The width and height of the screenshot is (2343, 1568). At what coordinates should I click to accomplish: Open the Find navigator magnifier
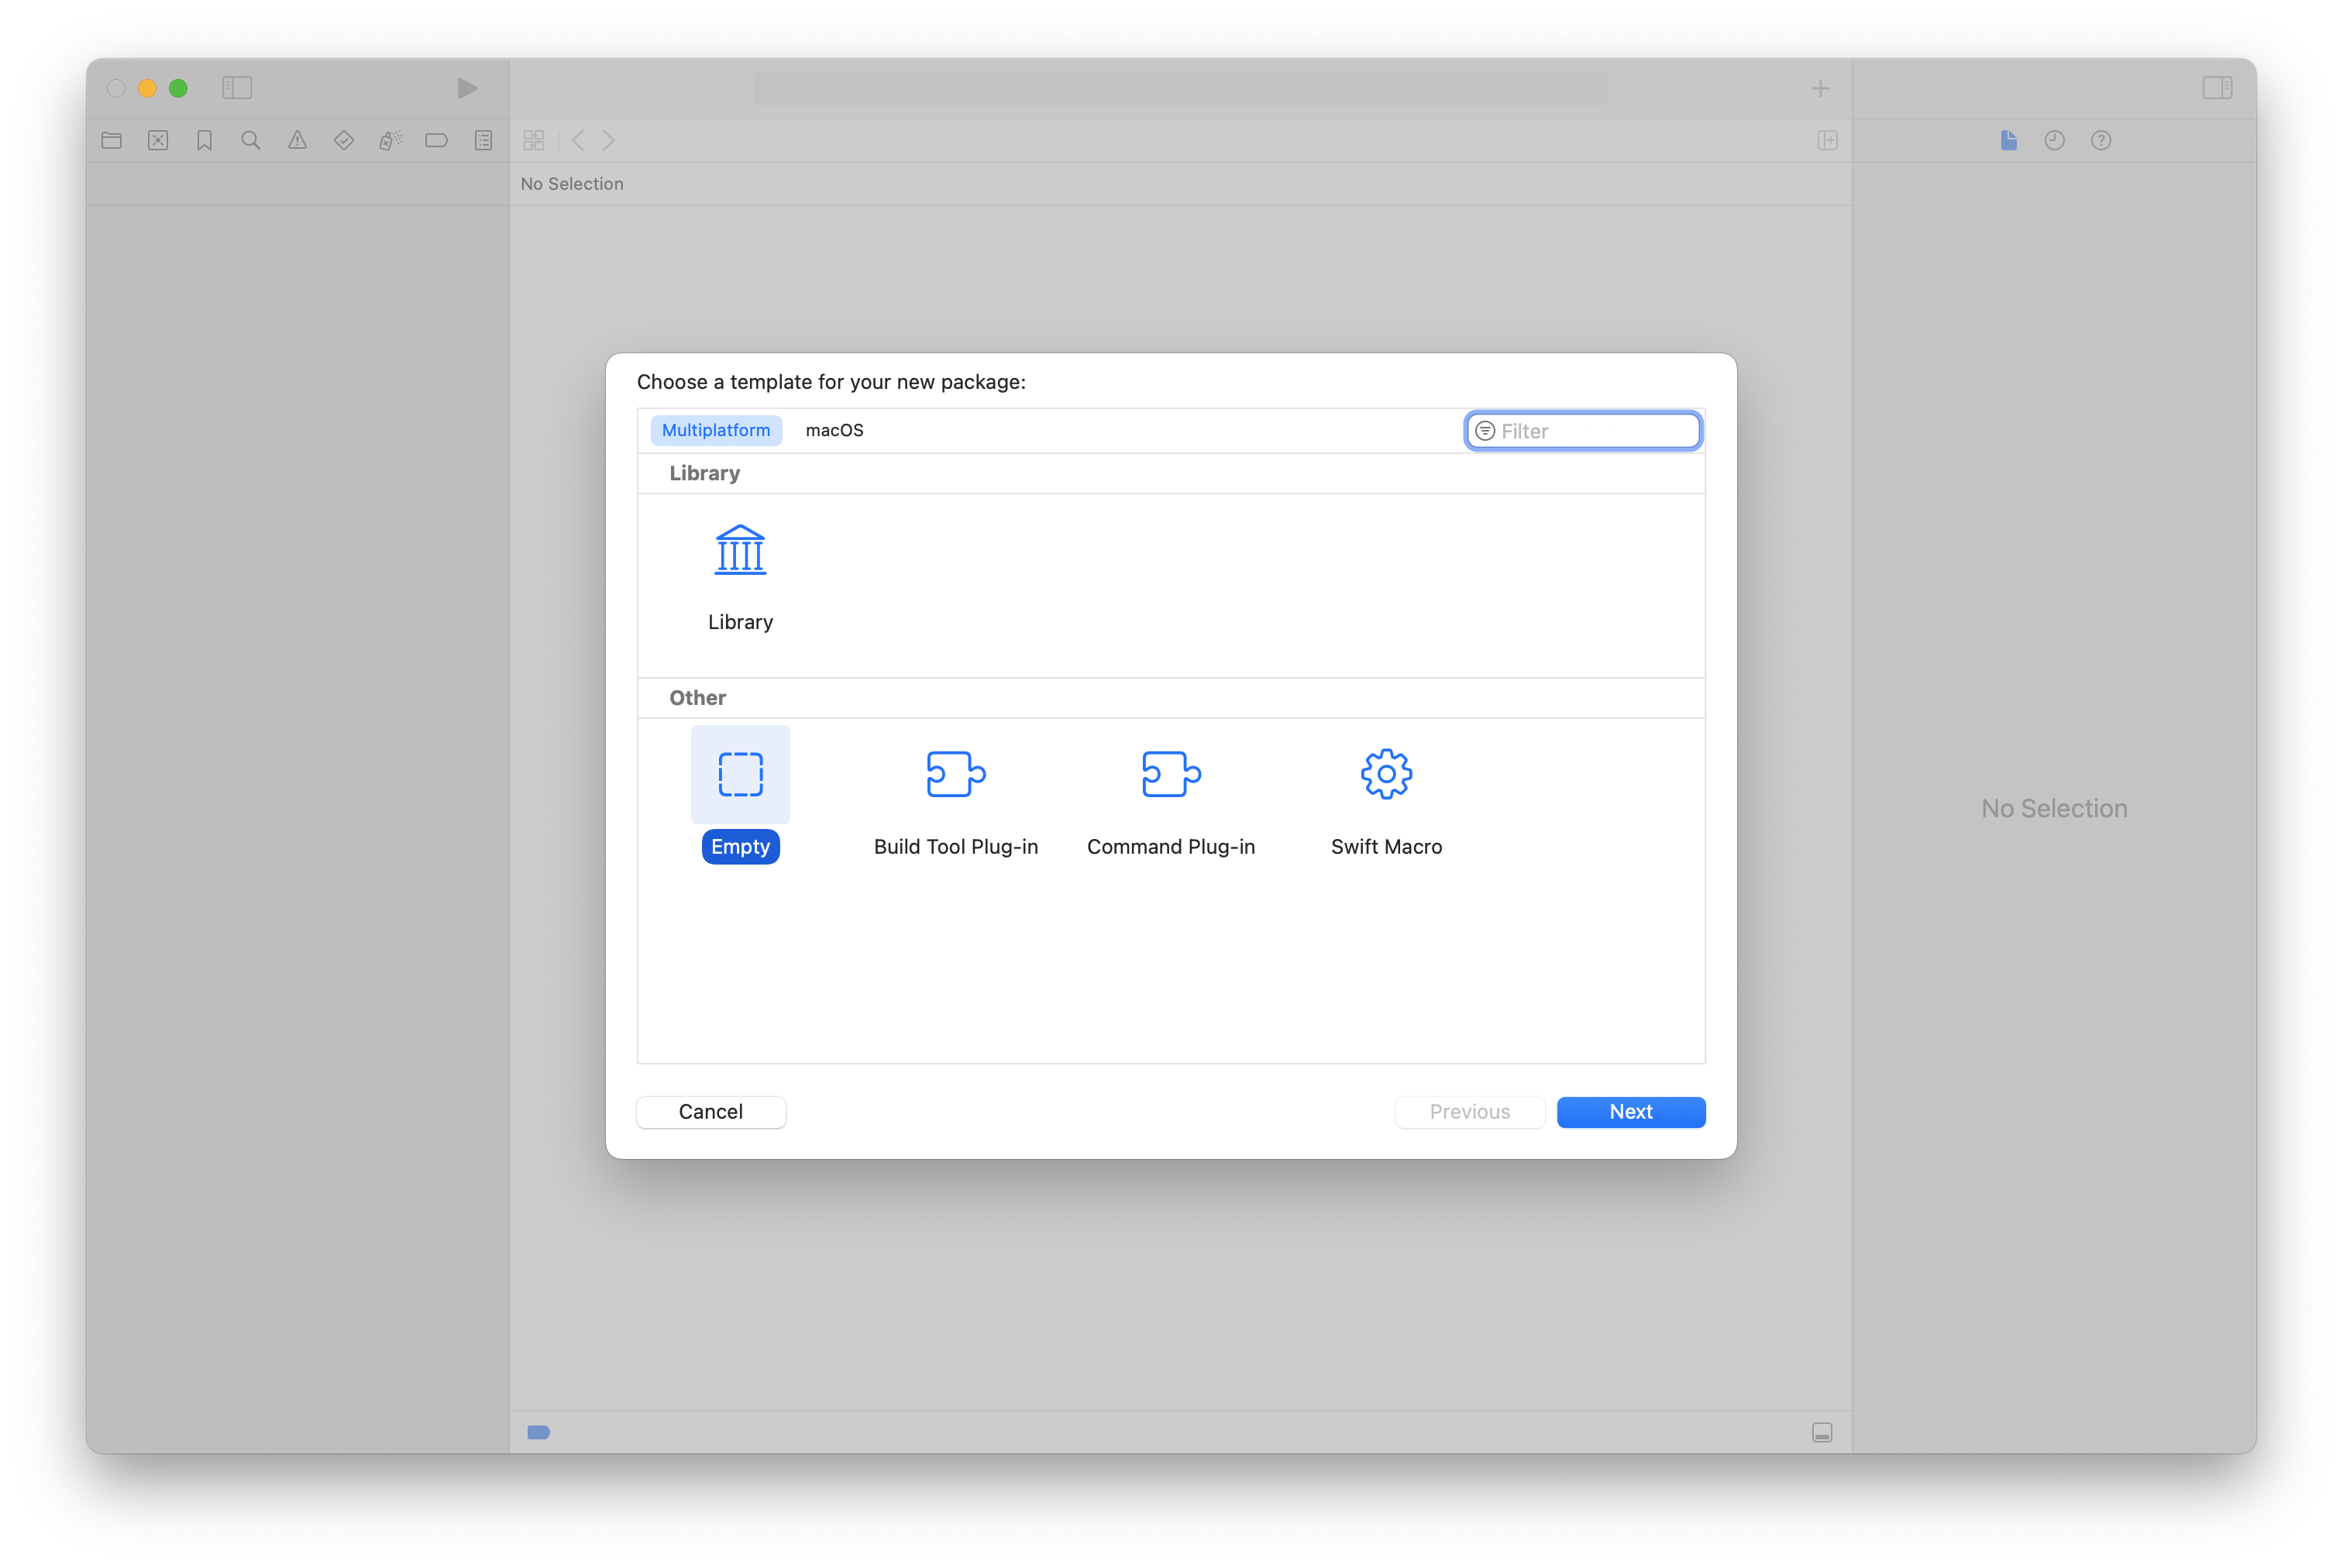pos(251,140)
